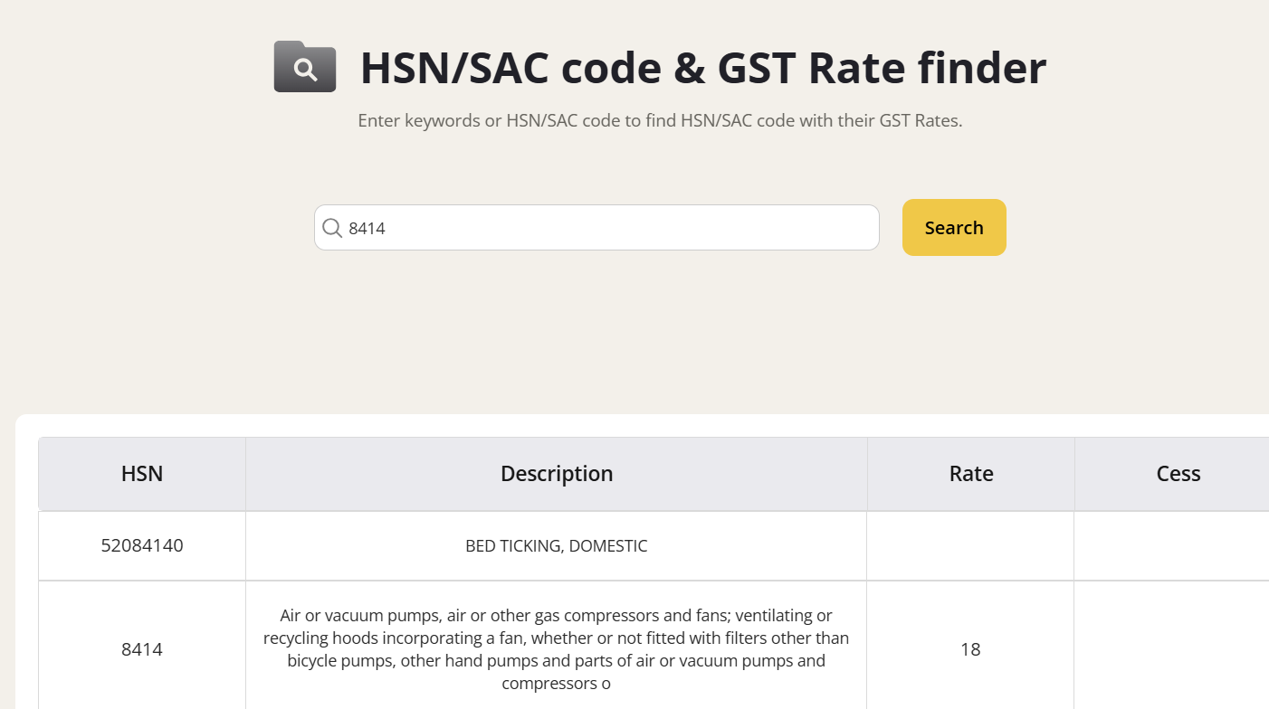Click the empty Cess cell for 52084140
This screenshot has height=709, width=1269.
pyautogui.click(x=1172, y=545)
